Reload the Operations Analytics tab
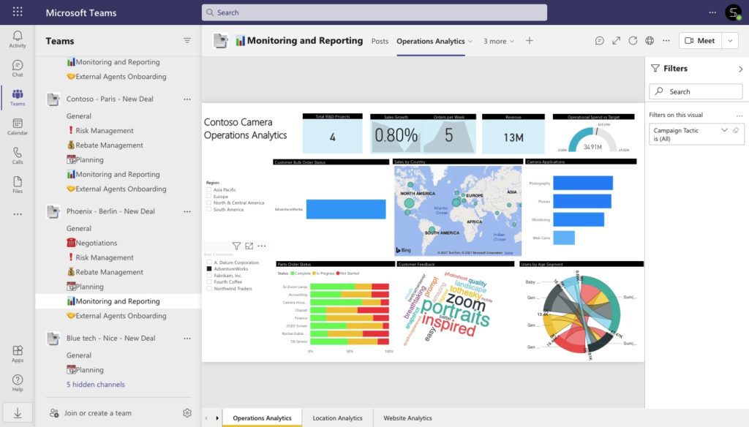 633,41
